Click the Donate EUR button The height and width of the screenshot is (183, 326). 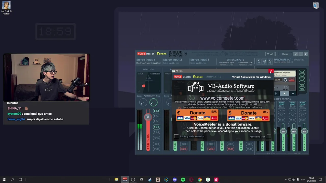[x=197, y=115]
